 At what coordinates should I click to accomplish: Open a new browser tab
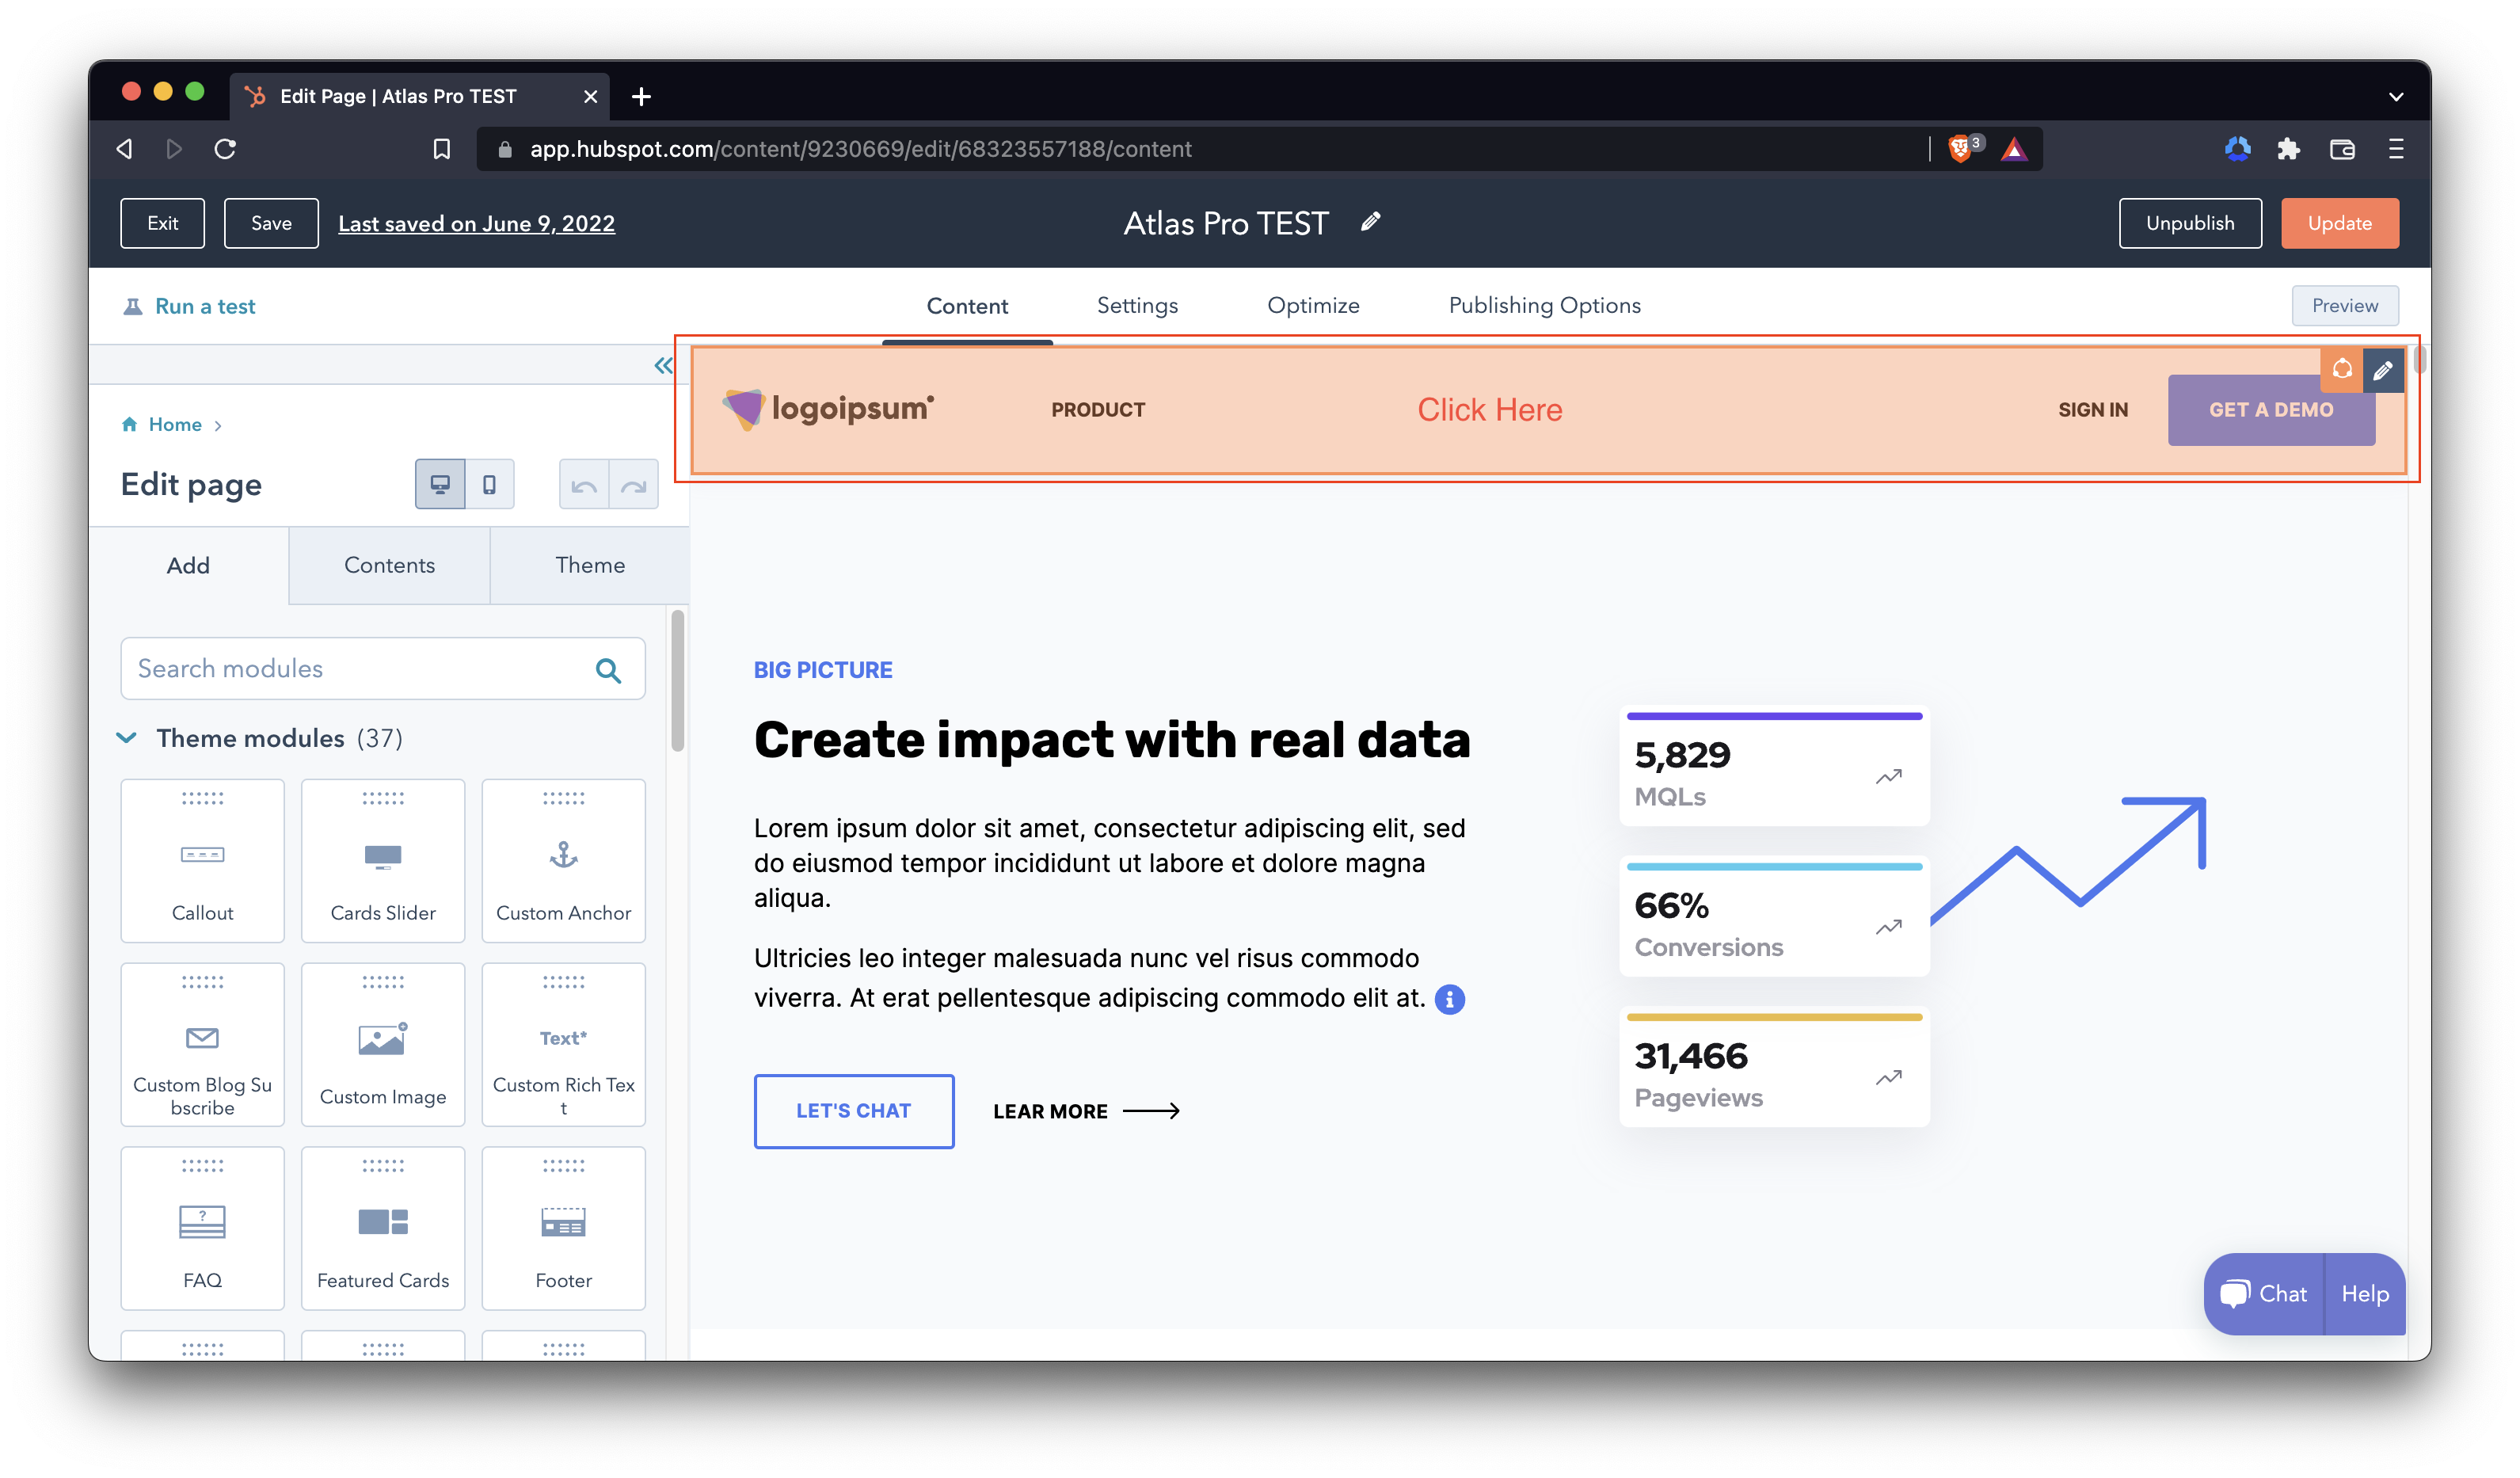tap(642, 96)
